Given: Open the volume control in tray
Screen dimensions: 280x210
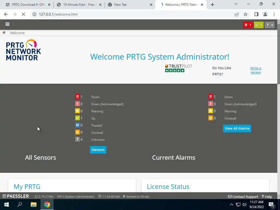Looking at the screenshot, I should pos(244,205).
